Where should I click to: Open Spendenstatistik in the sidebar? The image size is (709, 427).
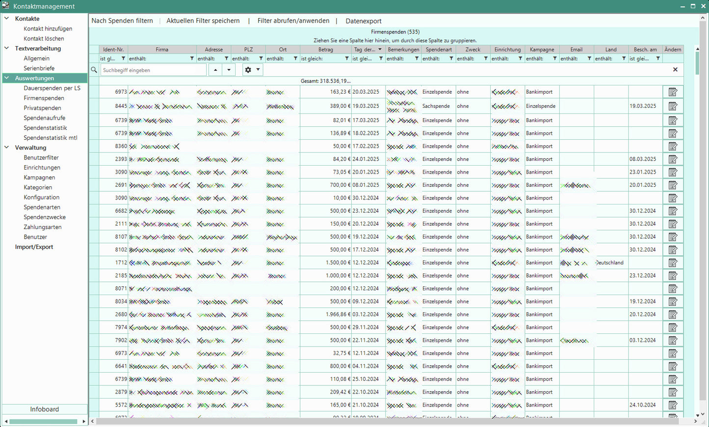(45, 128)
